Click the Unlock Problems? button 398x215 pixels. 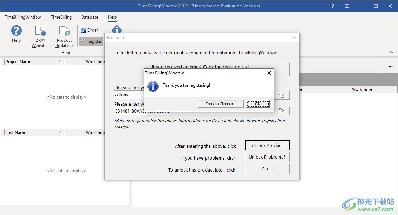[267, 157]
